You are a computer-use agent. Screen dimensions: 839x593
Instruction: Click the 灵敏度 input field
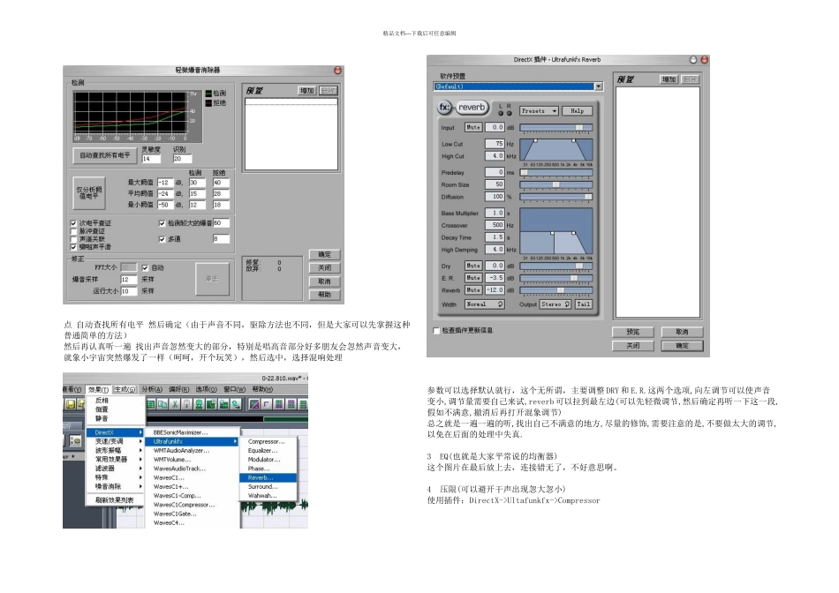click(151, 159)
